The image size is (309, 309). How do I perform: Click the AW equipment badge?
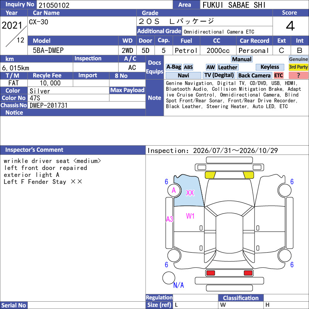coord(211,67)
